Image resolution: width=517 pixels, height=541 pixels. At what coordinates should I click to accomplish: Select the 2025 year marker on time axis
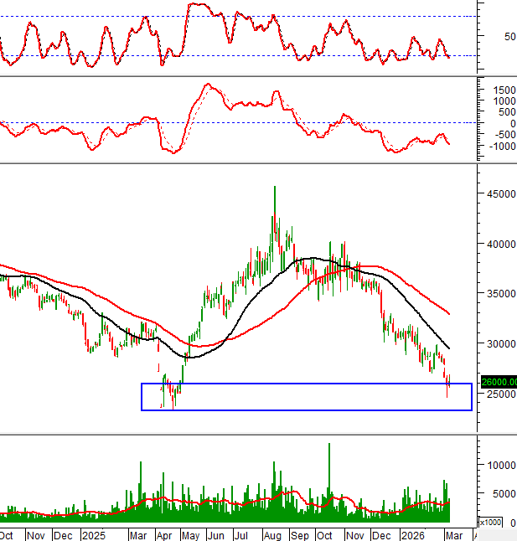click(x=92, y=534)
